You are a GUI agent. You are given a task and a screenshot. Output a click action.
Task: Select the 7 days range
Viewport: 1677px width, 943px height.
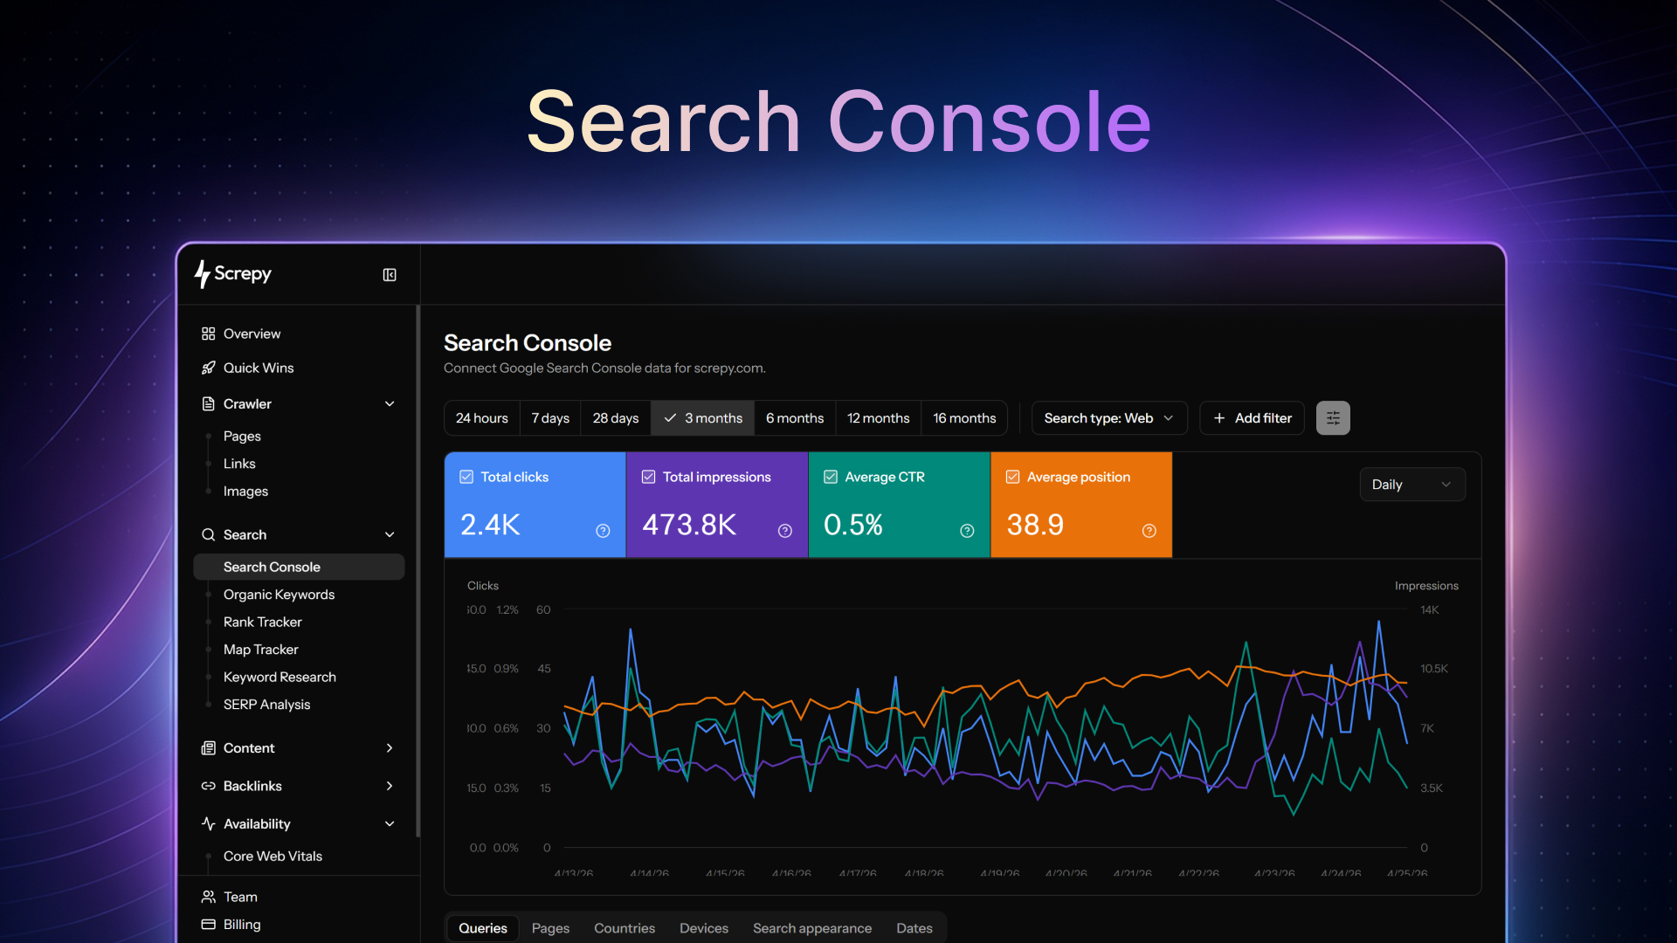click(550, 418)
